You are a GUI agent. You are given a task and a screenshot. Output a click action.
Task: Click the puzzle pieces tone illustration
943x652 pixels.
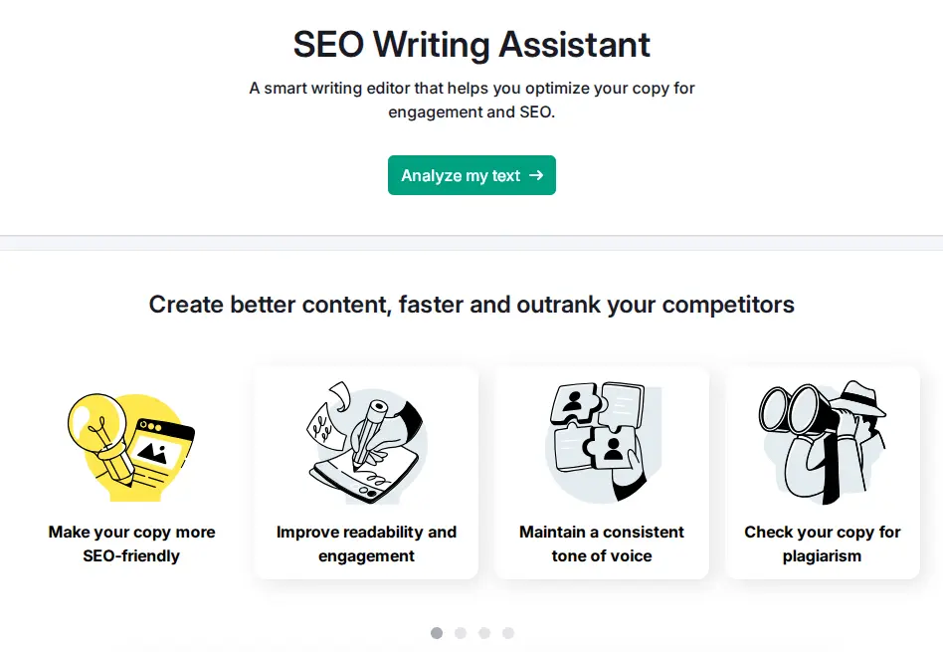coord(601,438)
